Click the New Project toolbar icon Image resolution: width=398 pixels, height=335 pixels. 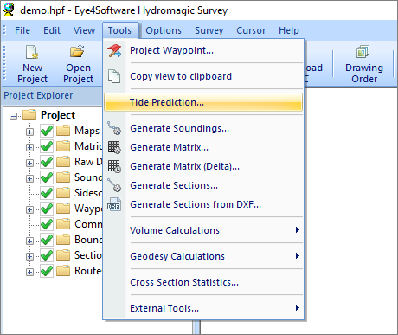point(32,52)
